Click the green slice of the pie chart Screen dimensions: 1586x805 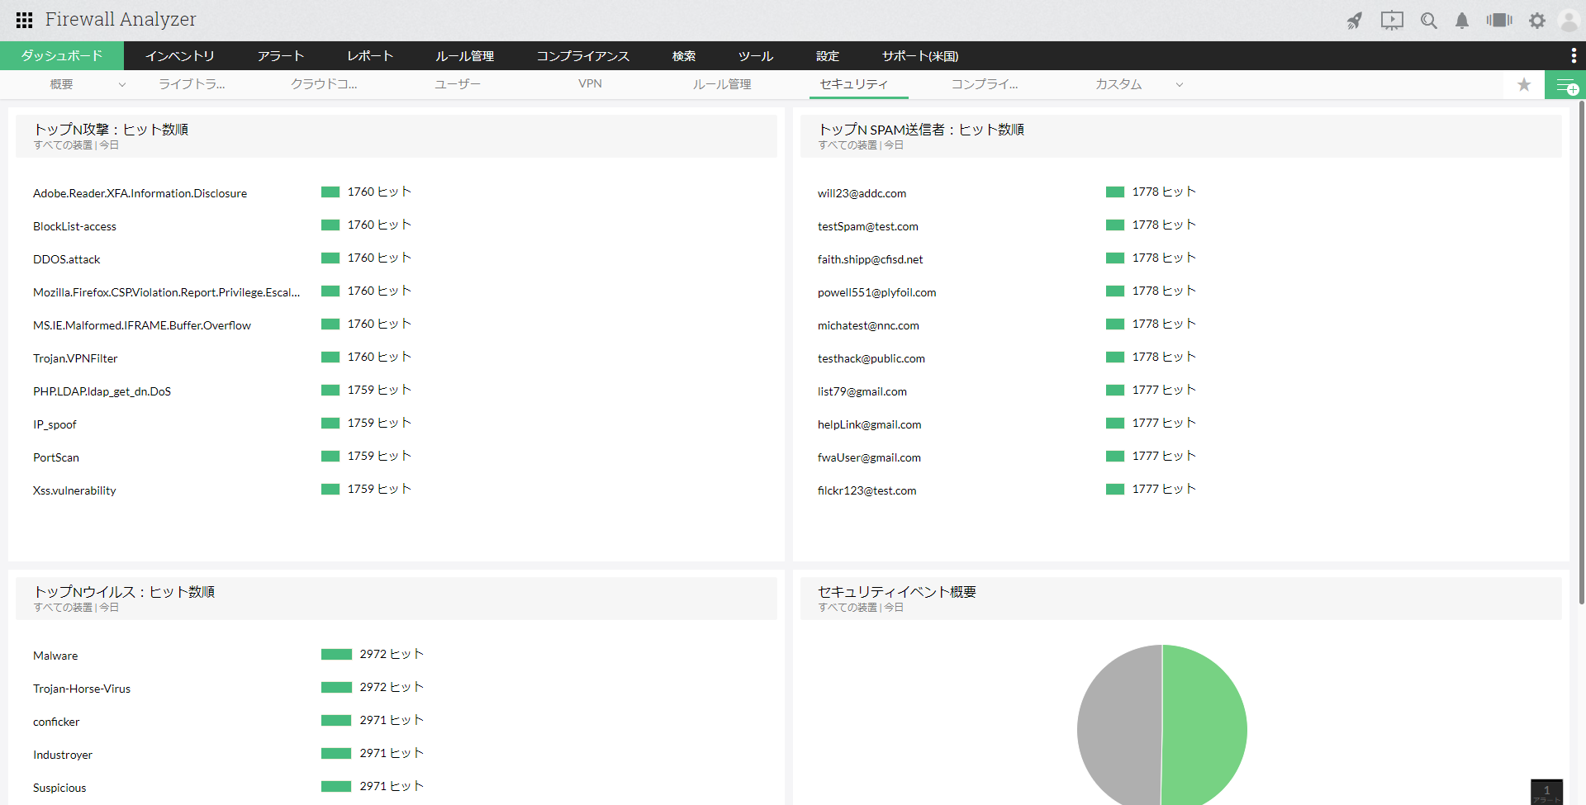1204,727
